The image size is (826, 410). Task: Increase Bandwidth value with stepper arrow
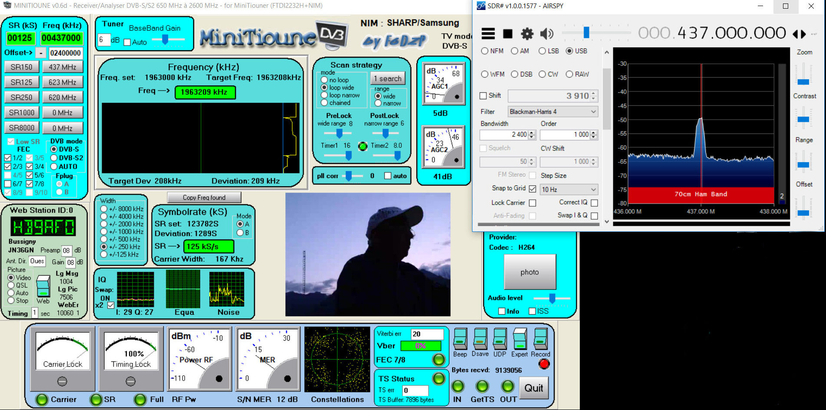(532, 132)
